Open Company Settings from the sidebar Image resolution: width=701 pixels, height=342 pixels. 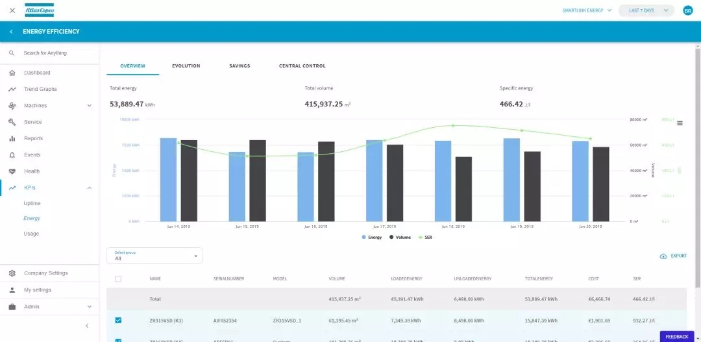coord(46,273)
